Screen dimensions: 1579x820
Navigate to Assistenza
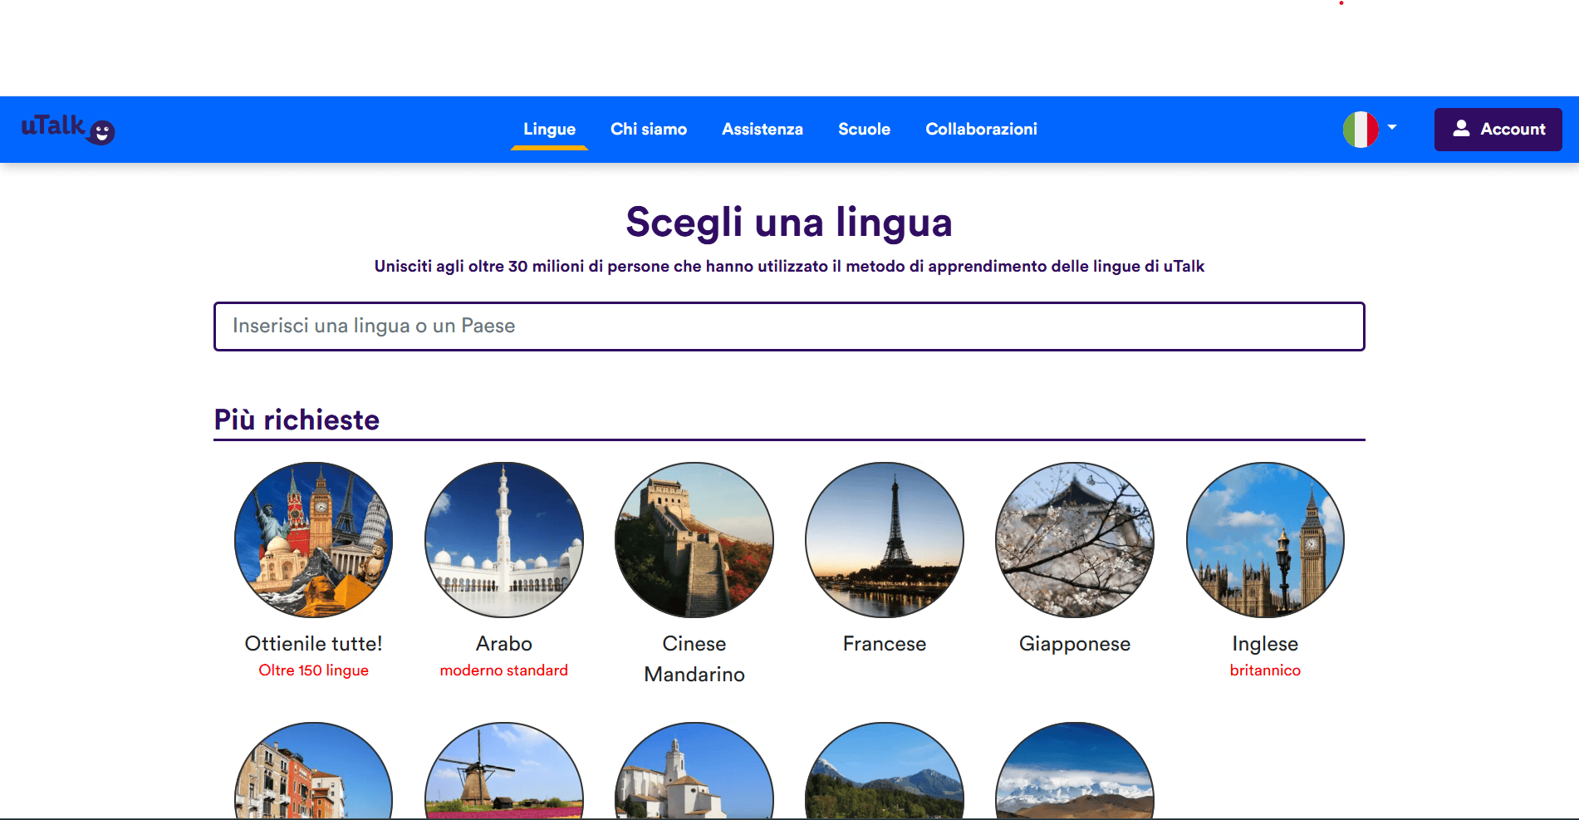(762, 129)
